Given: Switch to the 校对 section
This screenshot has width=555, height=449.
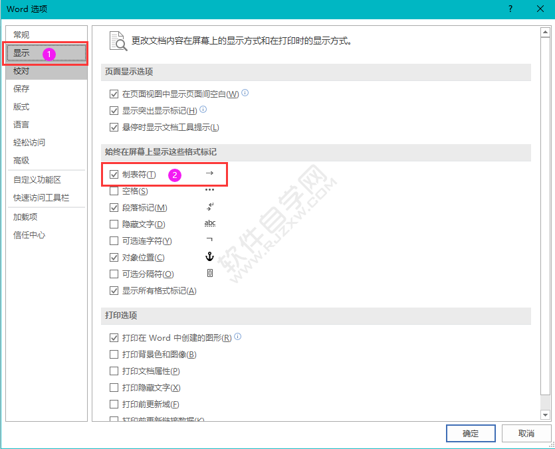Looking at the screenshot, I should point(22,70).
